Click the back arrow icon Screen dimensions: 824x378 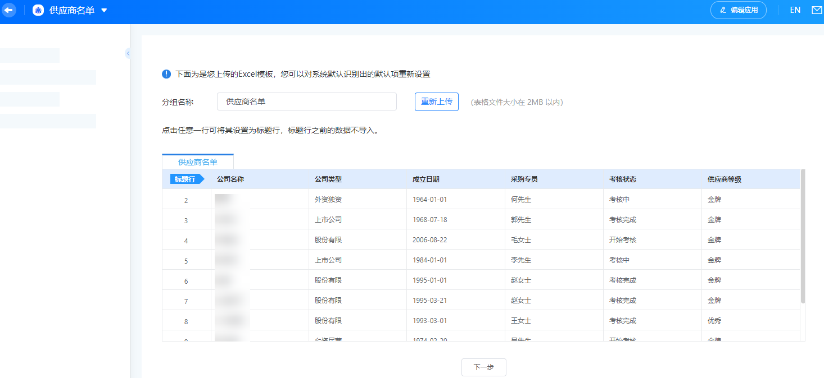coord(9,10)
